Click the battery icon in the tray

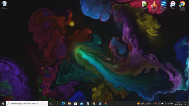coord(162,103)
